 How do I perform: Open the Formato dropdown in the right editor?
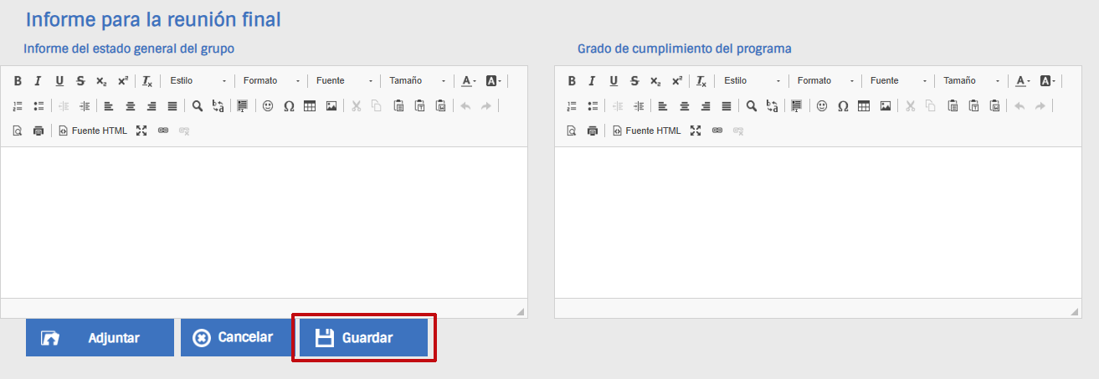(825, 81)
